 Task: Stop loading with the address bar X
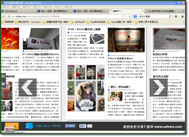coord(130,17)
